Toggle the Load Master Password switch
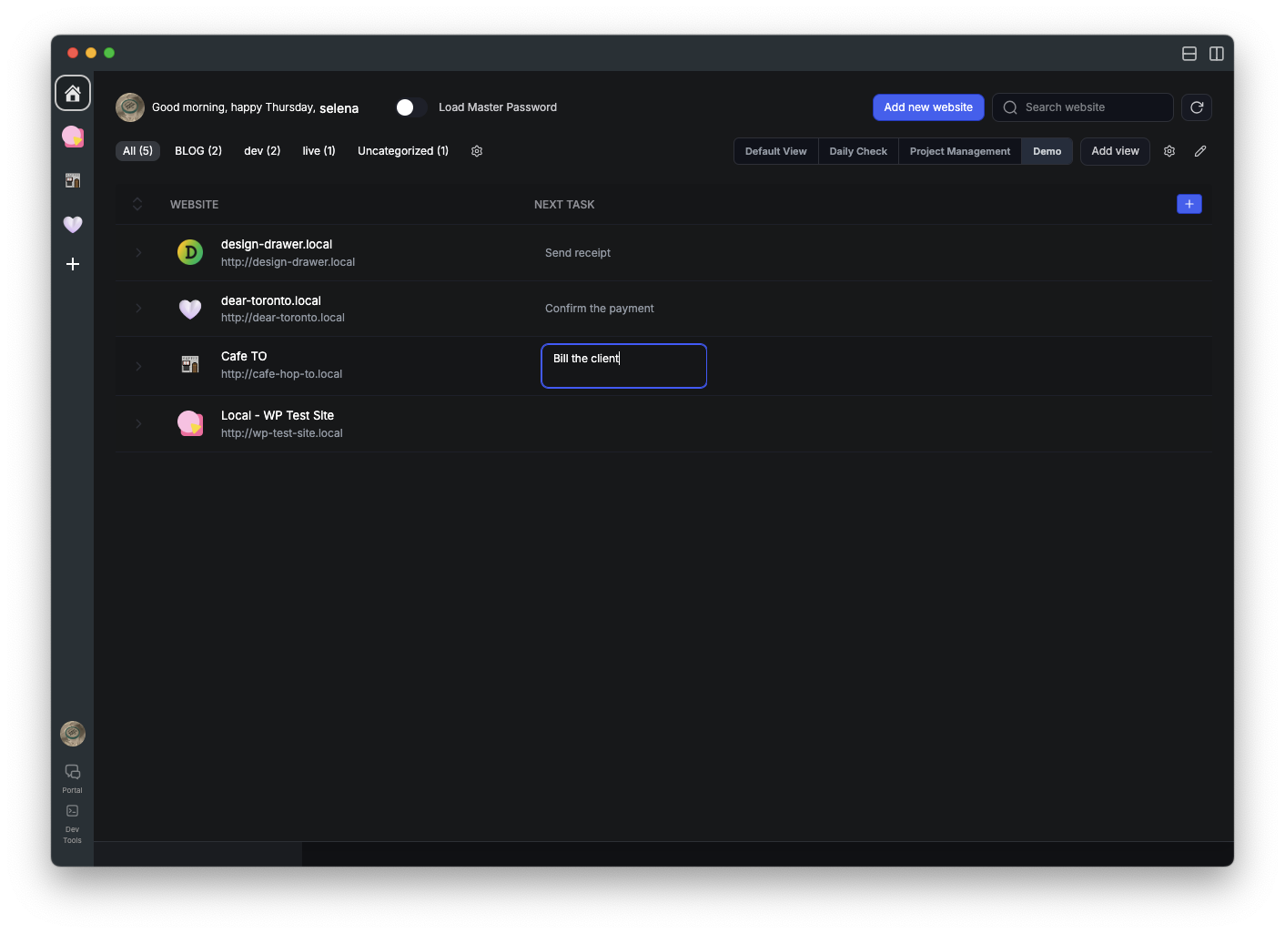Image resolution: width=1285 pixels, height=934 pixels. pos(410,107)
